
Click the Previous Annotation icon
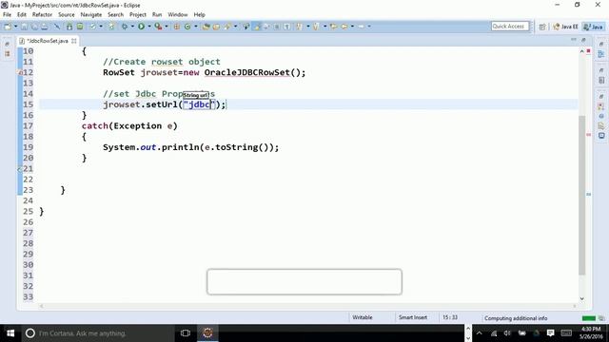click(x=316, y=27)
